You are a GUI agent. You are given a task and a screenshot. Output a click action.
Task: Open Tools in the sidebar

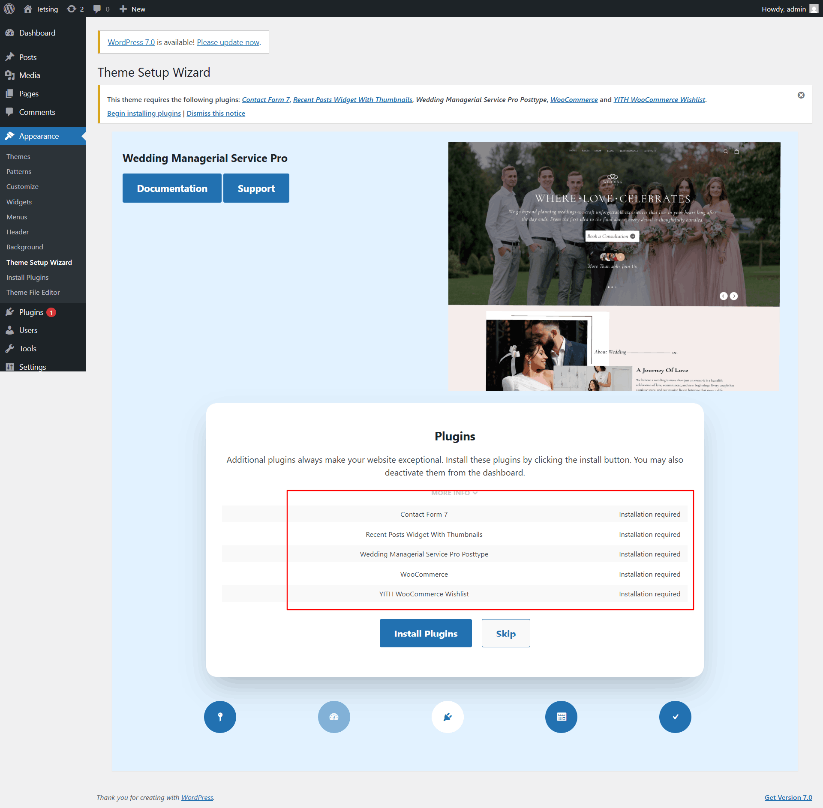click(43, 349)
